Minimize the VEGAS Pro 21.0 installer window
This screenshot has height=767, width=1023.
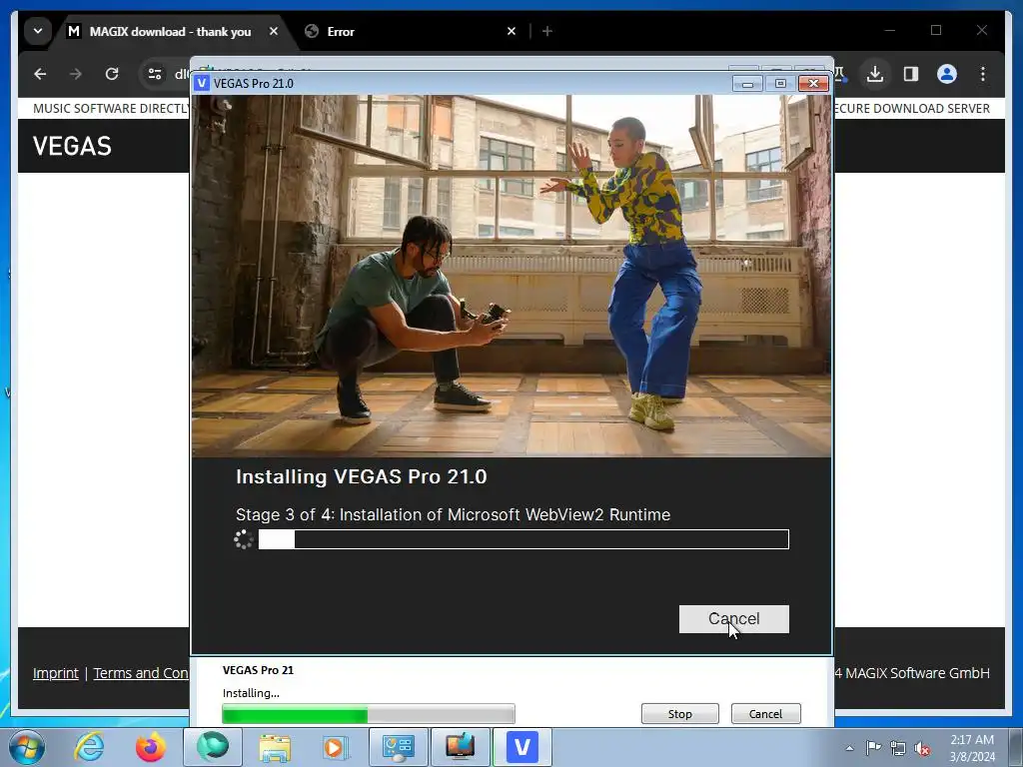click(747, 84)
